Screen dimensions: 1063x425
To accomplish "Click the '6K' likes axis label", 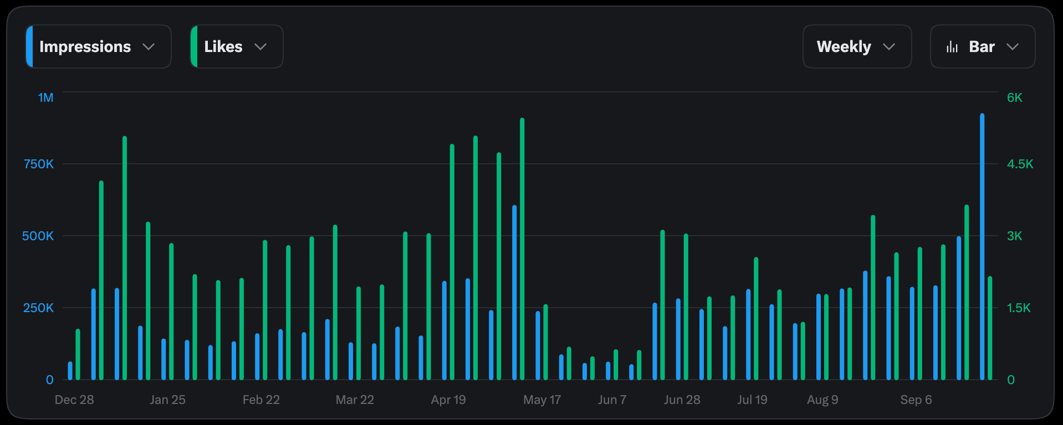I will 1015,98.
